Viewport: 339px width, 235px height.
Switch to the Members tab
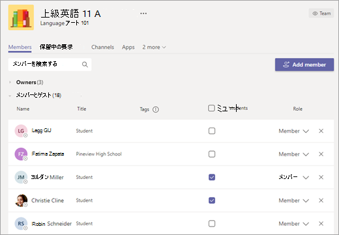coord(20,48)
